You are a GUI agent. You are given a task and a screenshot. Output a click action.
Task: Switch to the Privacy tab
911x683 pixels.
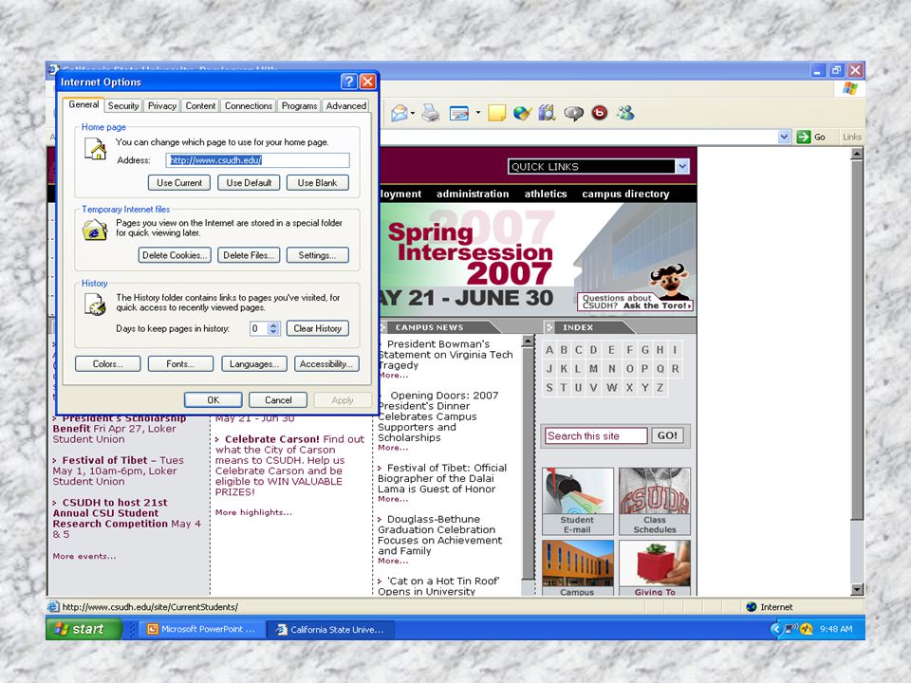162,105
